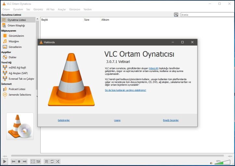Toggle playlist view button

[x=46, y=161]
